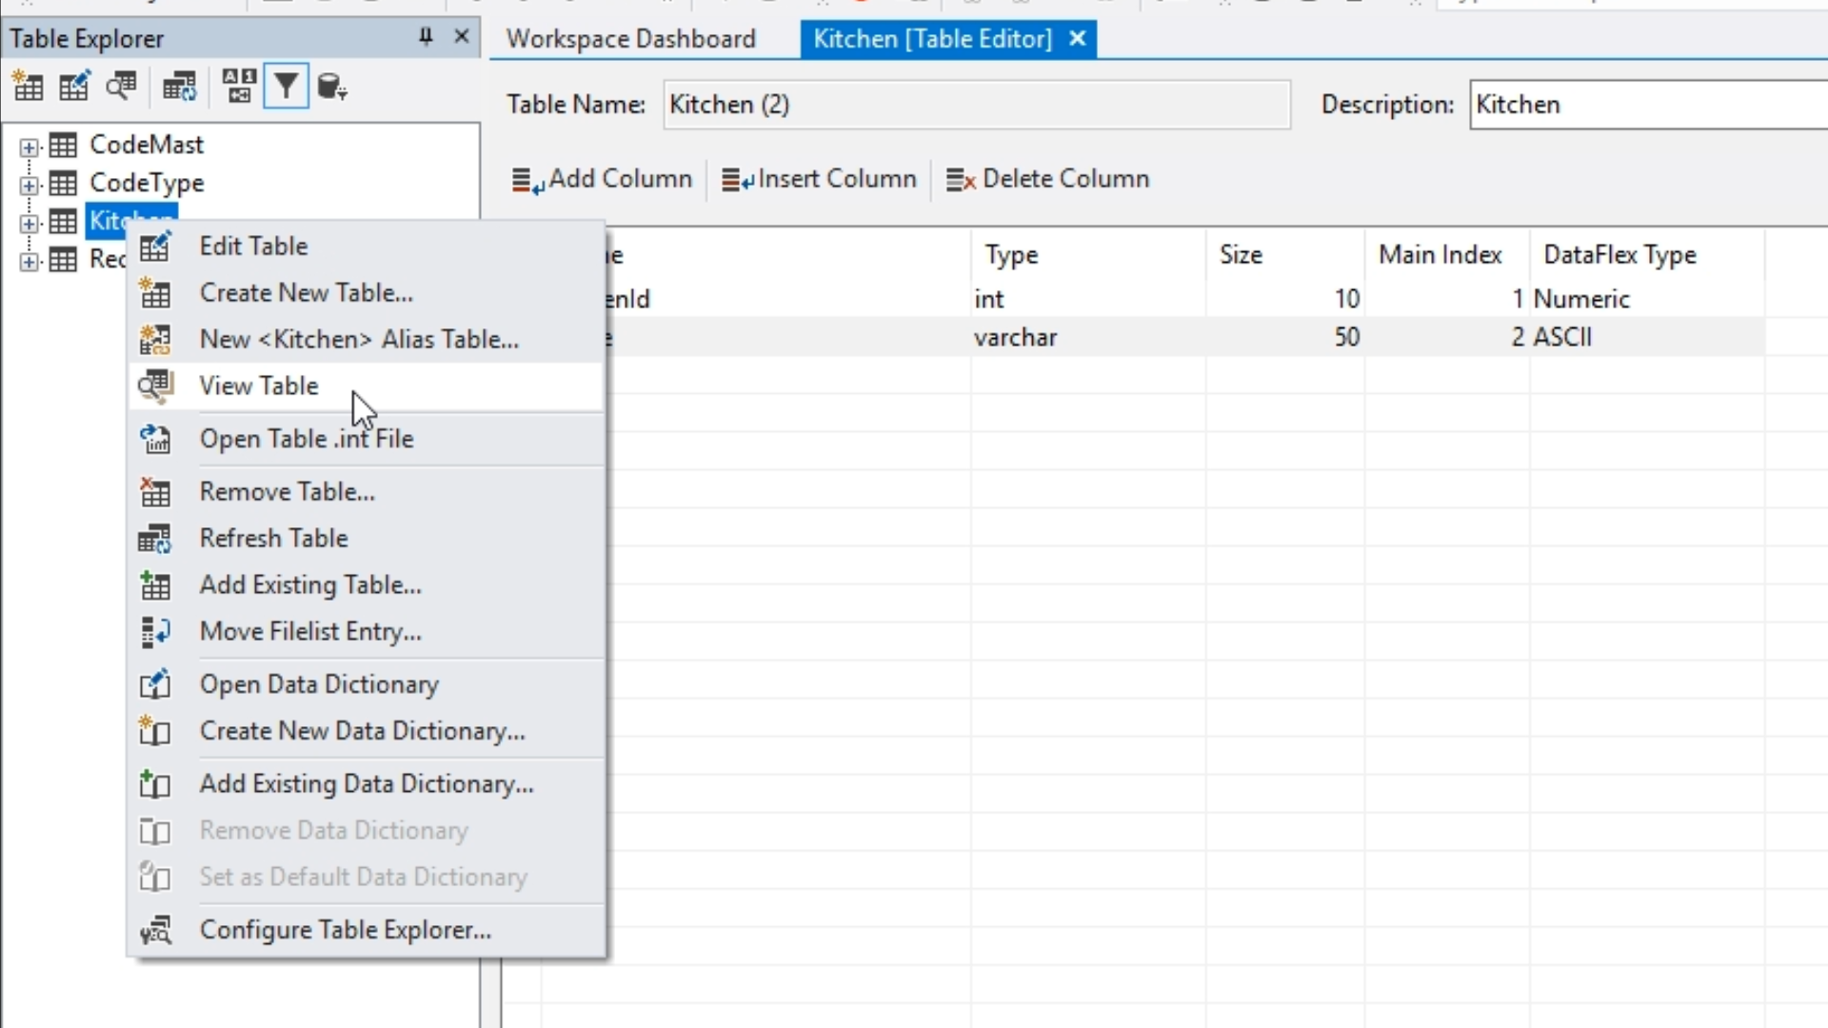Click View Table magnifier toolbar icon

pos(122,87)
